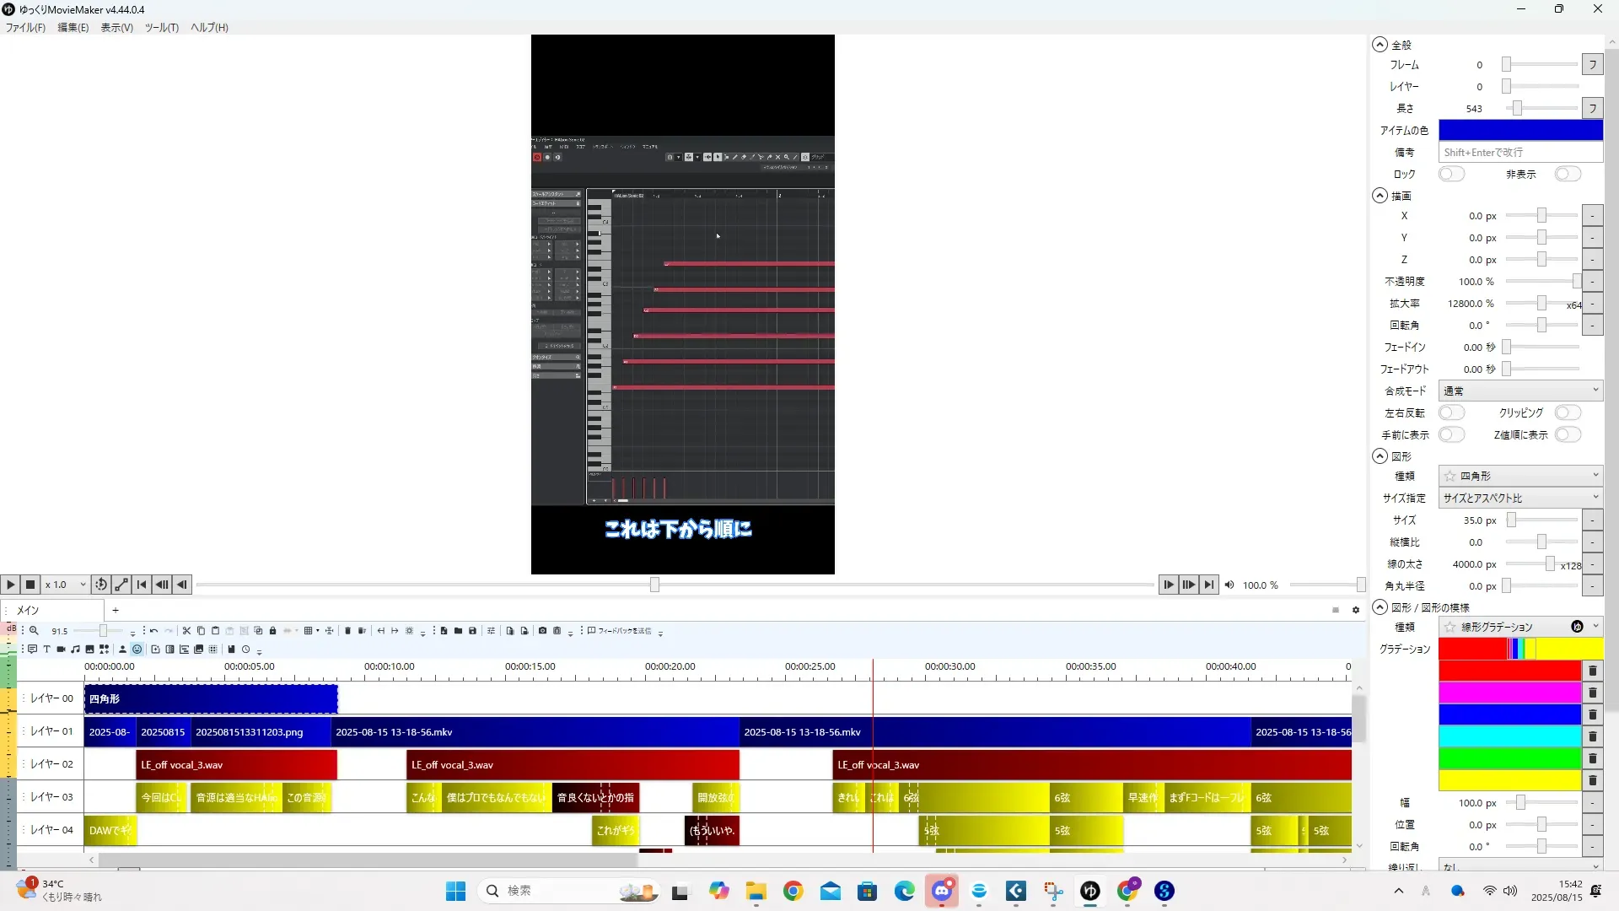Click フィードバックを送信 button
The height and width of the screenshot is (911, 1619).
click(x=619, y=631)
